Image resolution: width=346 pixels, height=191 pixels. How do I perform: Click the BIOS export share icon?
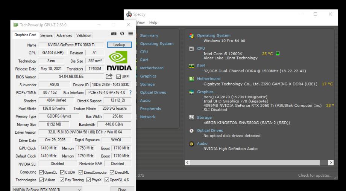tap(109, 76)
